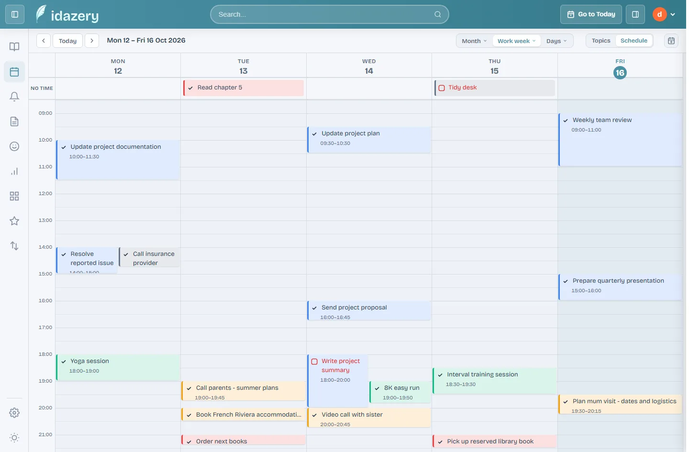The image size is (689, 452).
Task: Open Resolve reported issue event
Action: 87,261
